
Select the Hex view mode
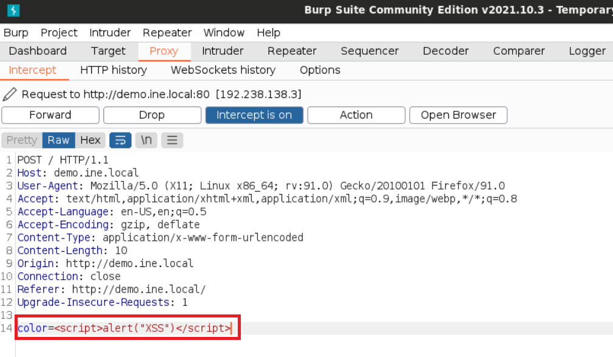click(90, 140)
